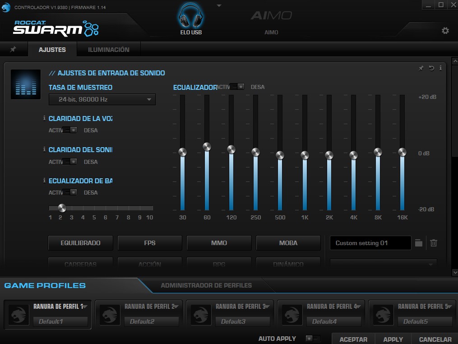Click the reset arrow icon in sound panel

[x=431, y=68]
